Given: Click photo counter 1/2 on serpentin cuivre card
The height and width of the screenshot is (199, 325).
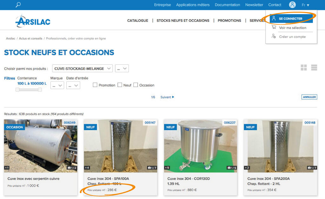Looking at the screenshot, I should [72, 168].
